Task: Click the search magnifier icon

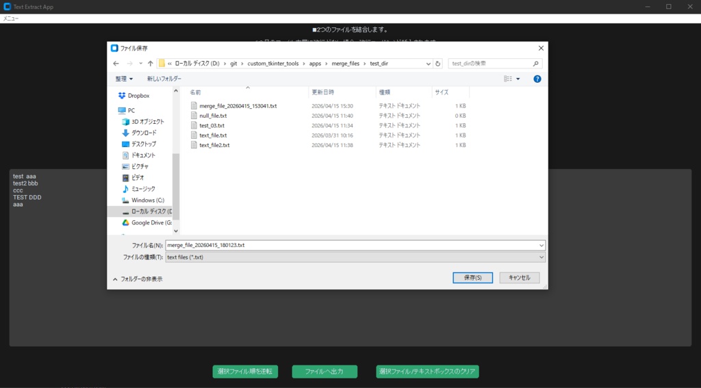Action: (535, 64)
